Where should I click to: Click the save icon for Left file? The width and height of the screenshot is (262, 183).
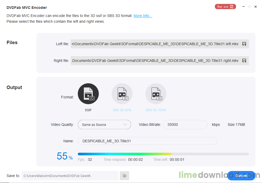click(244, 44)
